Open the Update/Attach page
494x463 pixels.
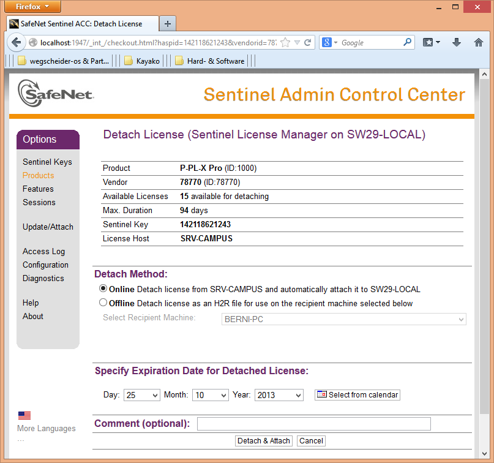(48, 227)
